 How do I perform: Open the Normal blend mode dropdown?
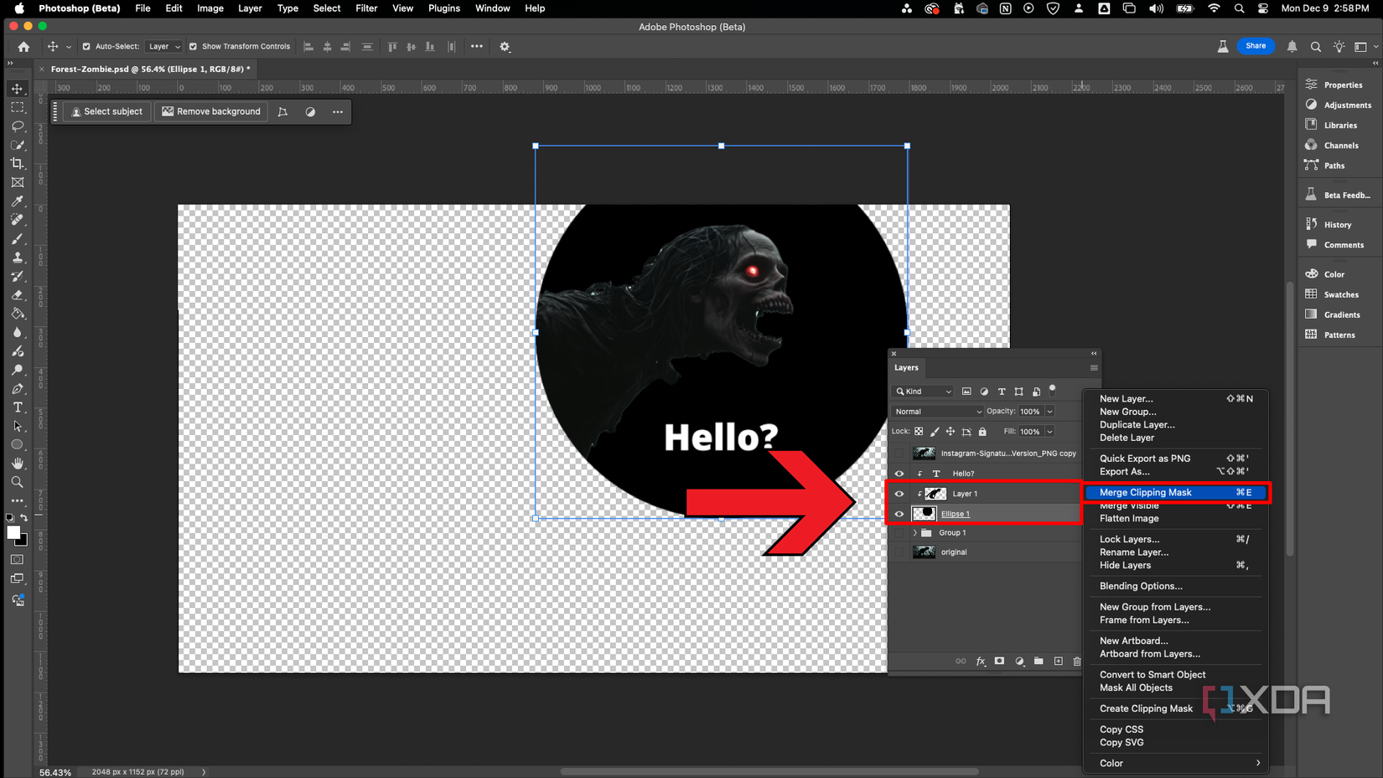[937, 412]
